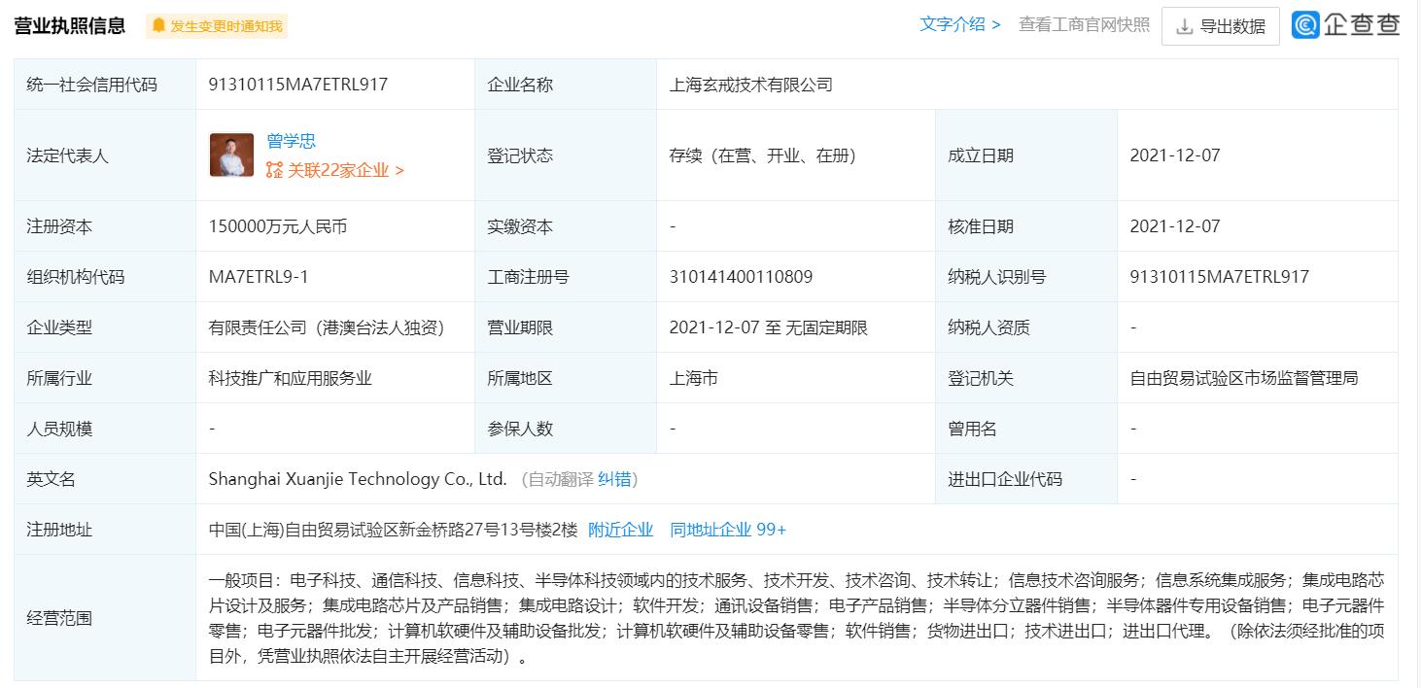The height and width of the screenshot is (688, 1421).
Task: Click the download icon in 导出数据 button
Action: pyautogui.click(x=1184, y=27)
